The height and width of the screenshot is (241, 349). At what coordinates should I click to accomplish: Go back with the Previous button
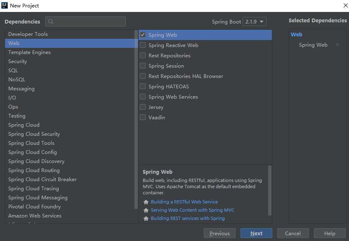click(219, 234)
